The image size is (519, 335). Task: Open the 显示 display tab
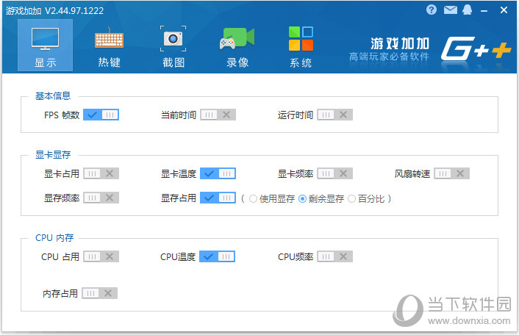click(45, 46)
